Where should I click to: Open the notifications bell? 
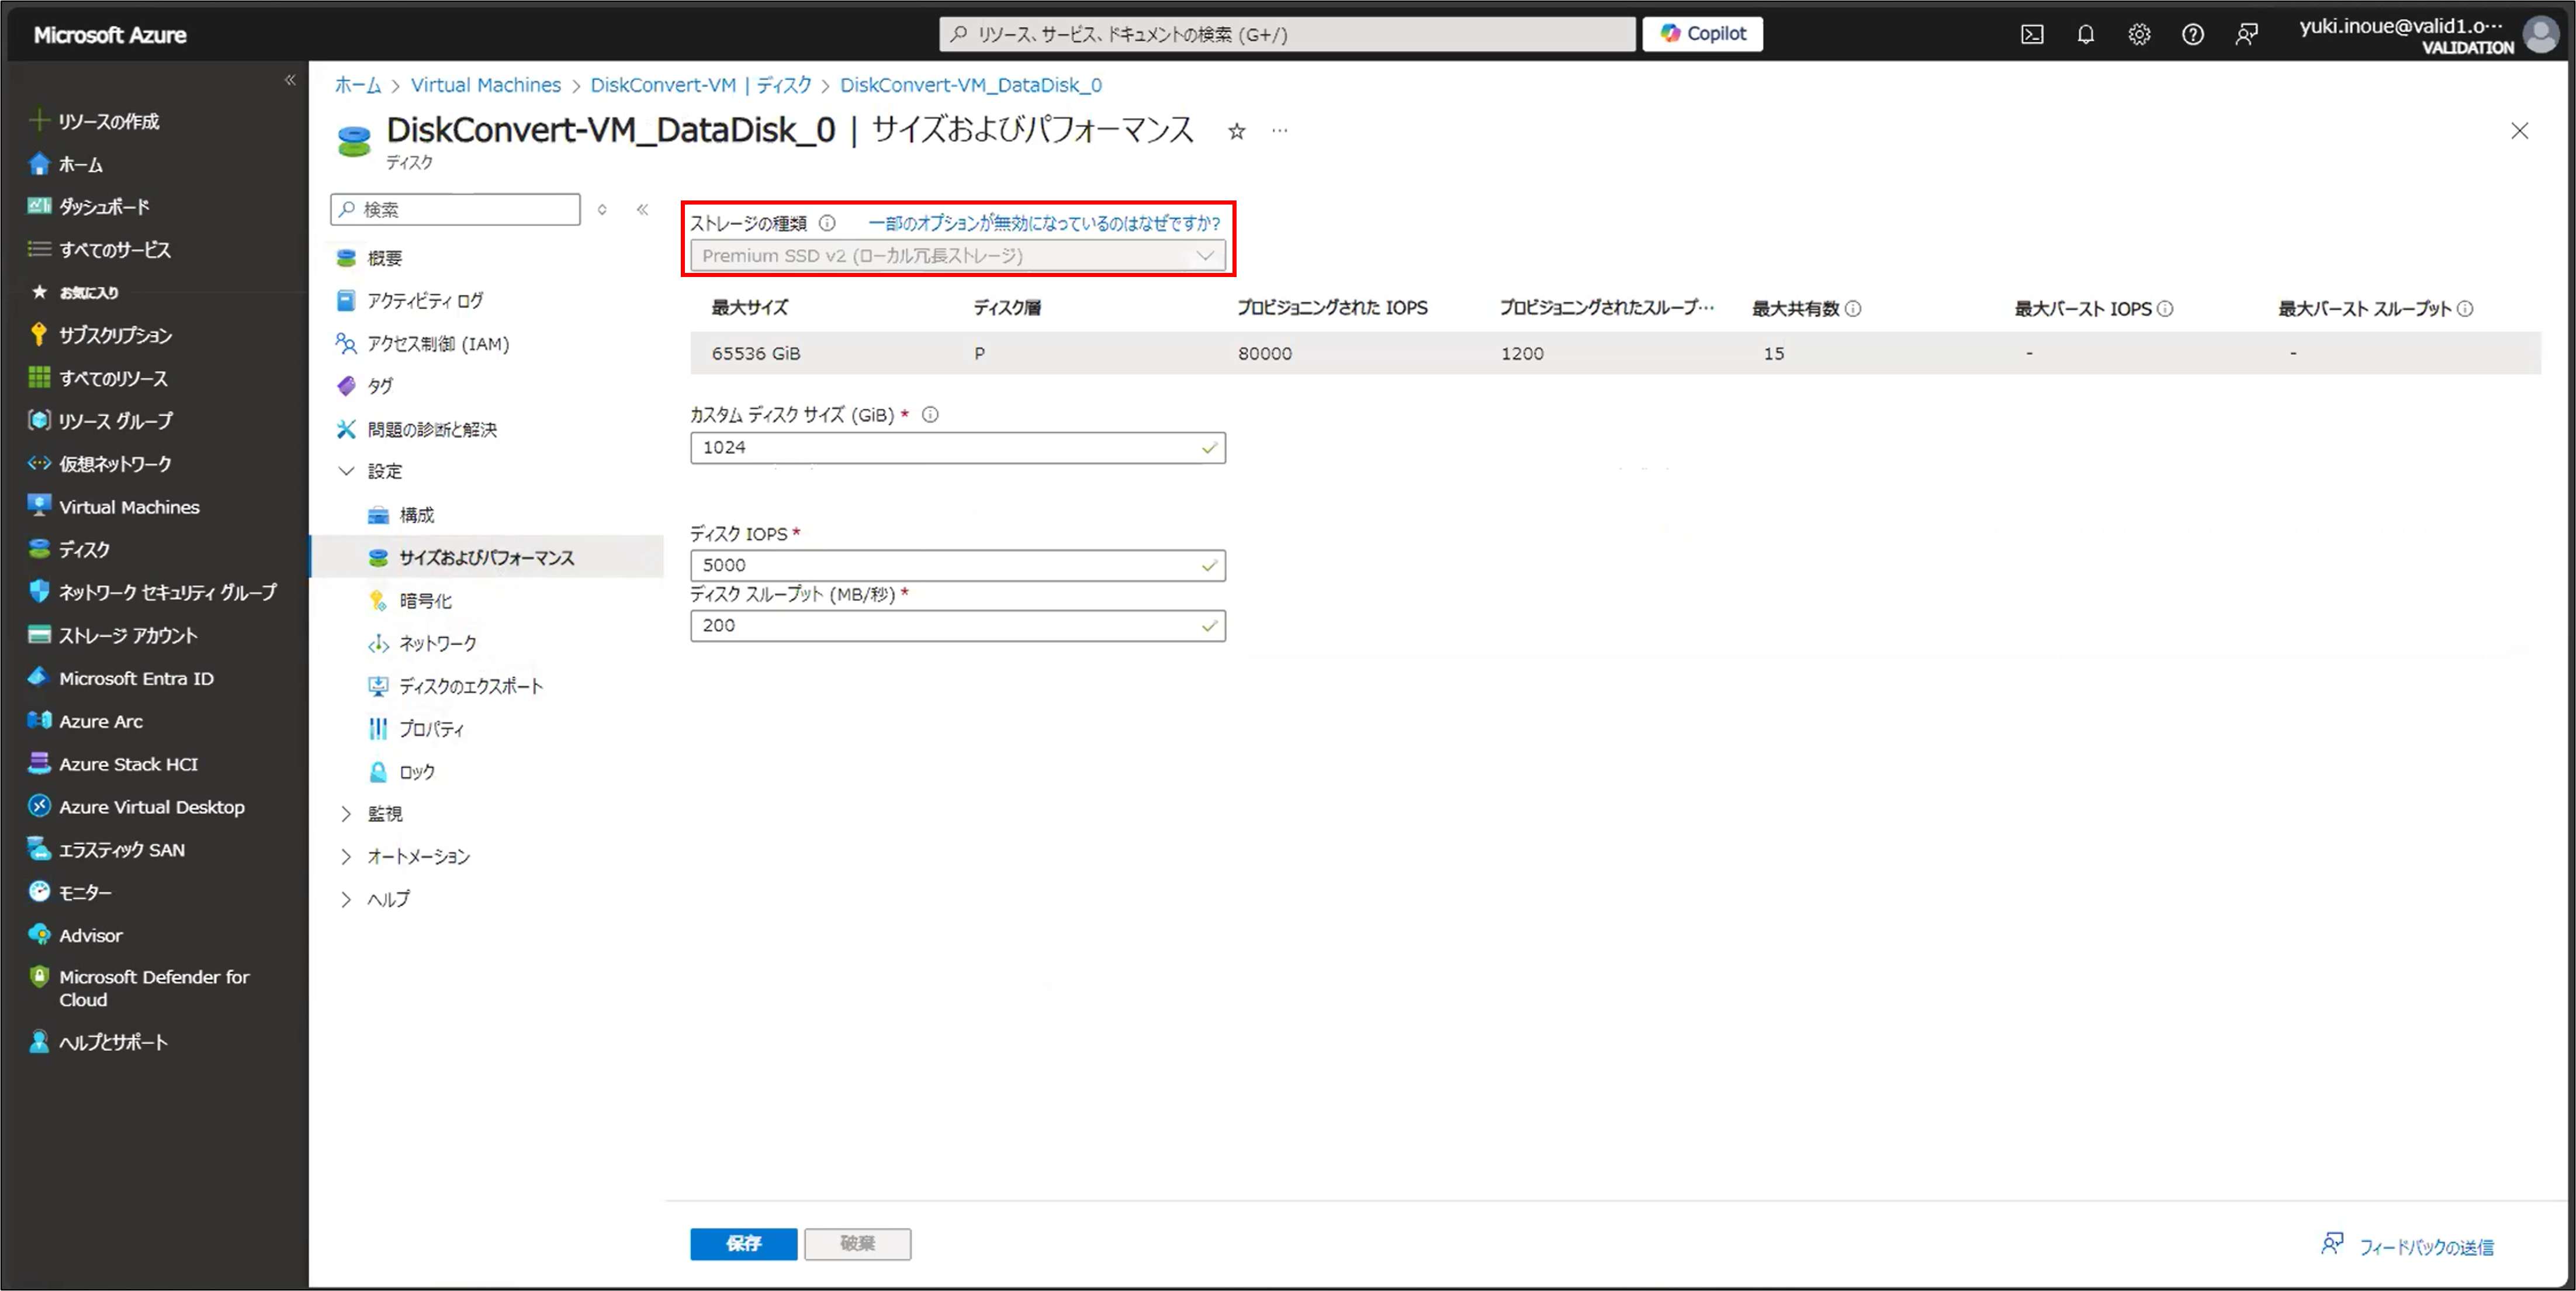pyautogui.click(x=2085, y=35)
